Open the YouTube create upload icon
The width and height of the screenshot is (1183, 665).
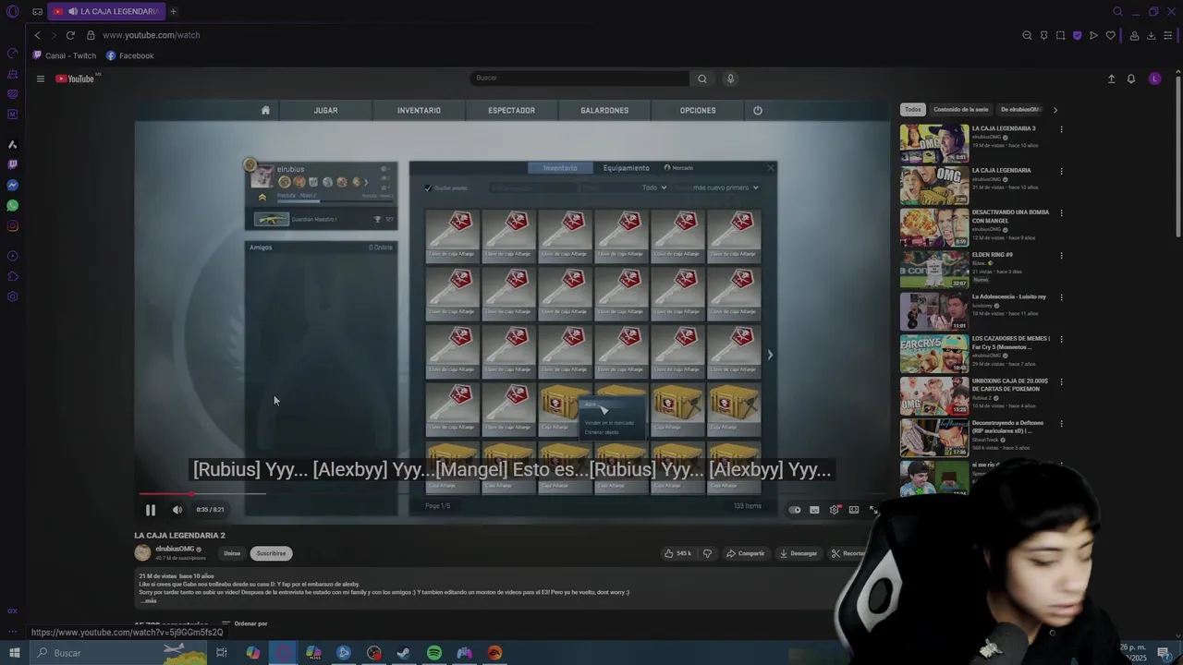tap(1111, 79)
